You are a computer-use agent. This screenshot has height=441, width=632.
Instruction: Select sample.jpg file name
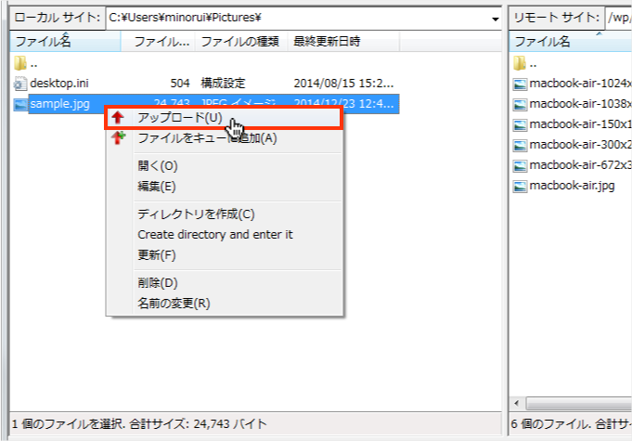coord(59,104)
